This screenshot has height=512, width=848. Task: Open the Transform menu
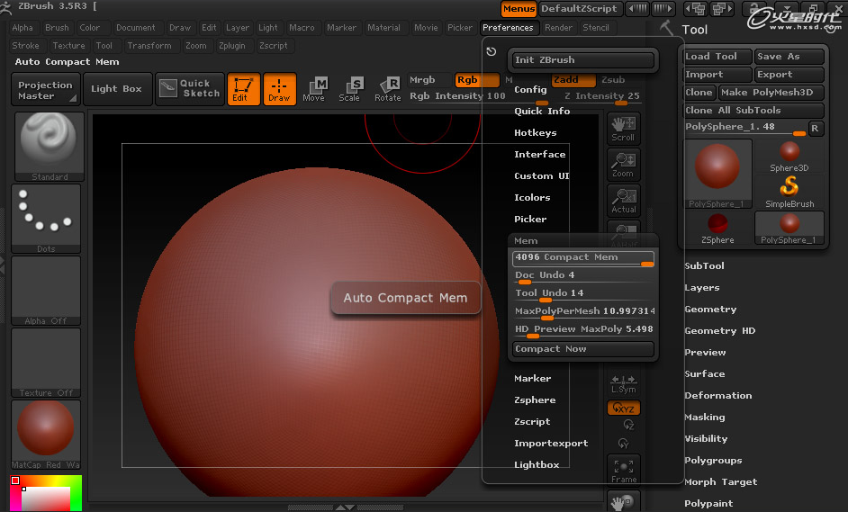tap(149, 45)
